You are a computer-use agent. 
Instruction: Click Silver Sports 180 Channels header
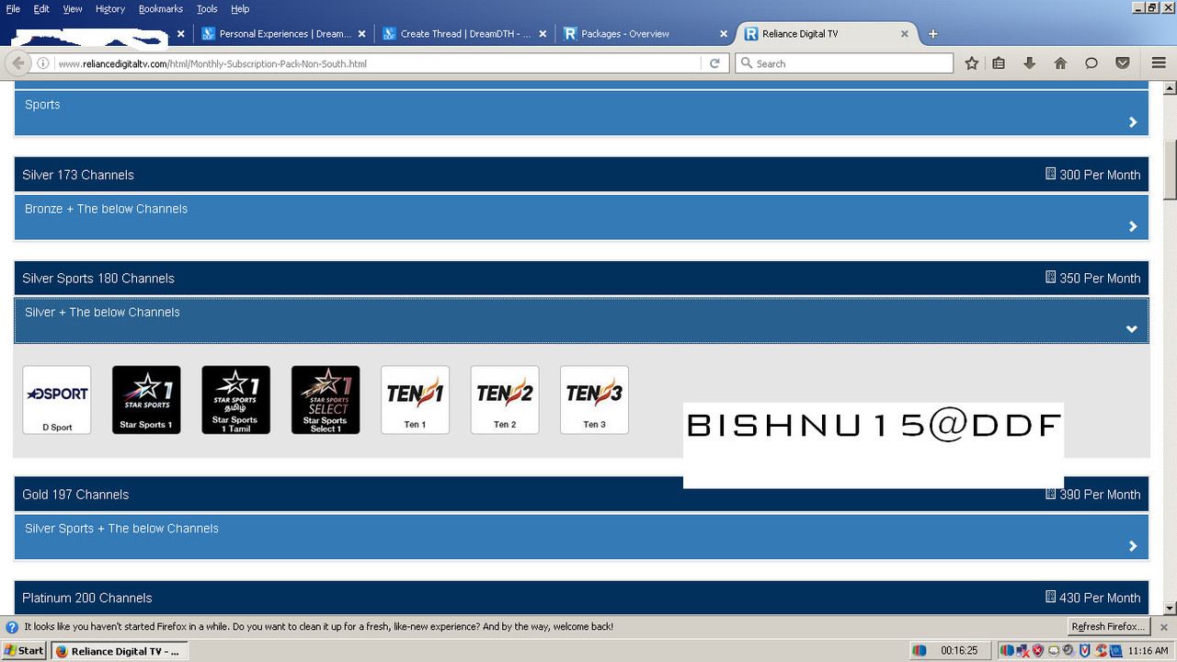pos(581,278)
